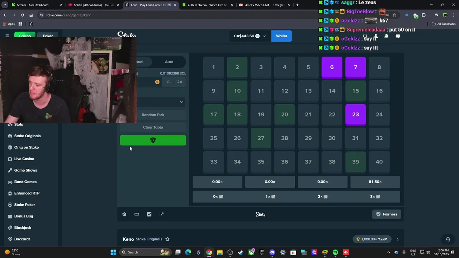Click the Random Pick button
This screenshot has height=258, width=459.
[153, 115]
